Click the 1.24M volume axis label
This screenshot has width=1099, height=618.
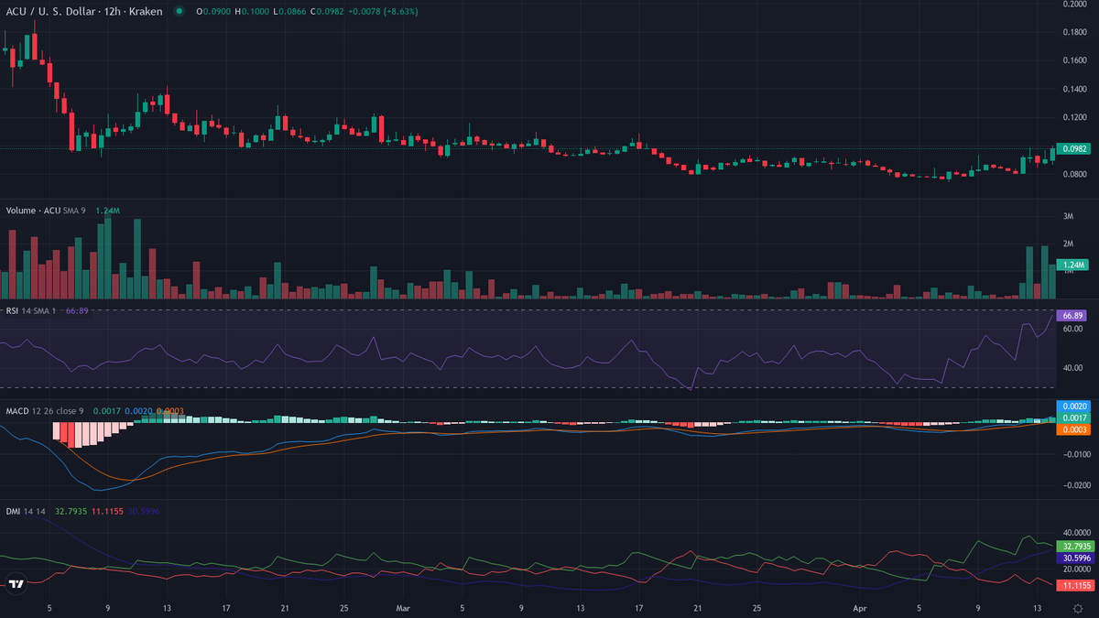pos(1071,266)
